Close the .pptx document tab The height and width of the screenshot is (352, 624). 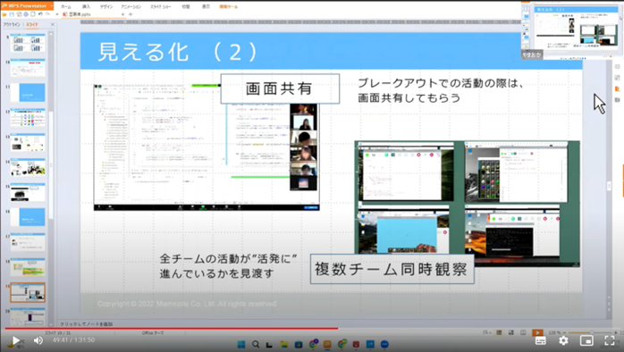[122, 14]
